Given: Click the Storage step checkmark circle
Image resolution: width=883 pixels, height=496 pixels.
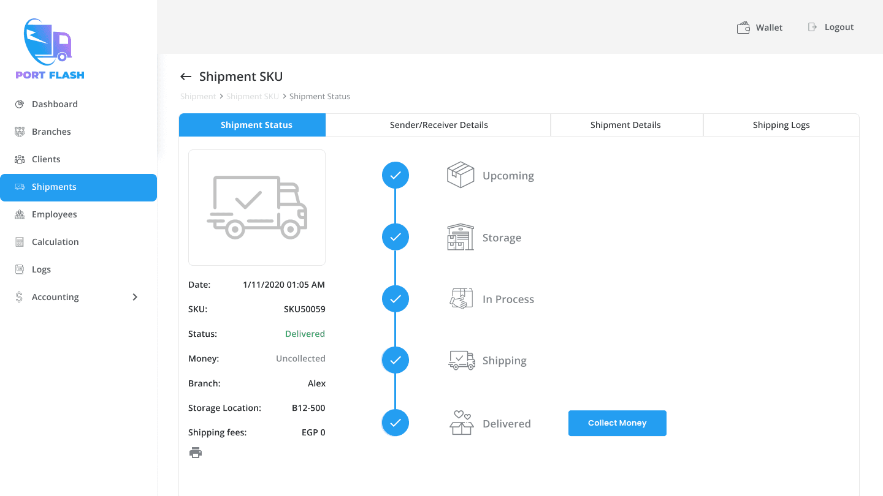Looking at the screenshot, I should pos(396,237).
